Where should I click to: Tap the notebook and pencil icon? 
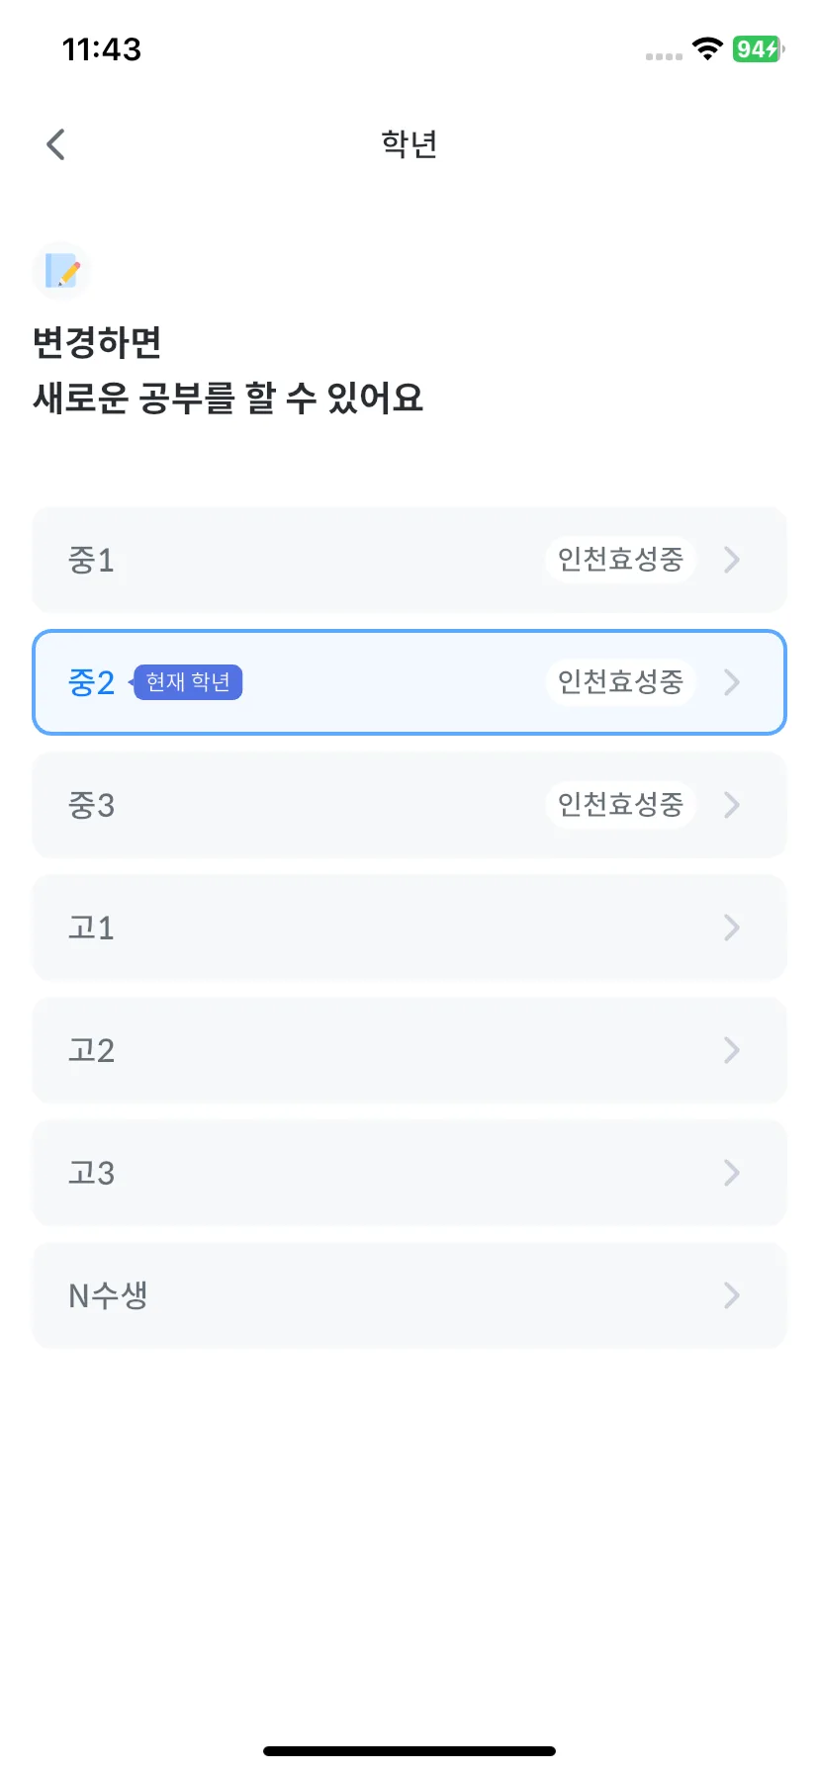(61, 270)
